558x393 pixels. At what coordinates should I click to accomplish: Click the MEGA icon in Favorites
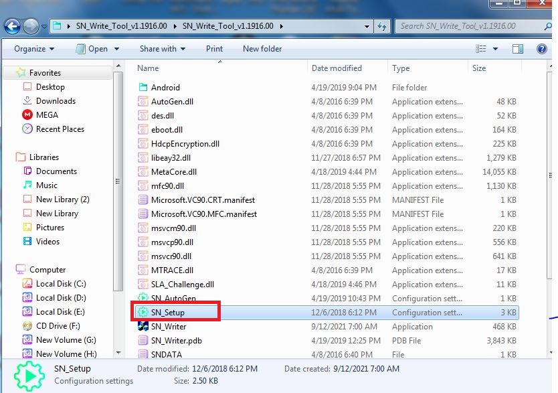click(x=27, y=114)
